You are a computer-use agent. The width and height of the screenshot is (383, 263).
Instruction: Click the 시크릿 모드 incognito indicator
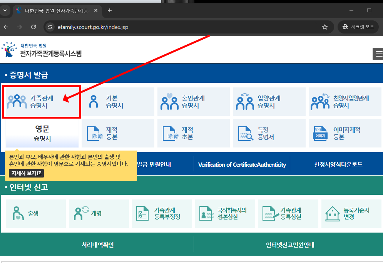358,27
